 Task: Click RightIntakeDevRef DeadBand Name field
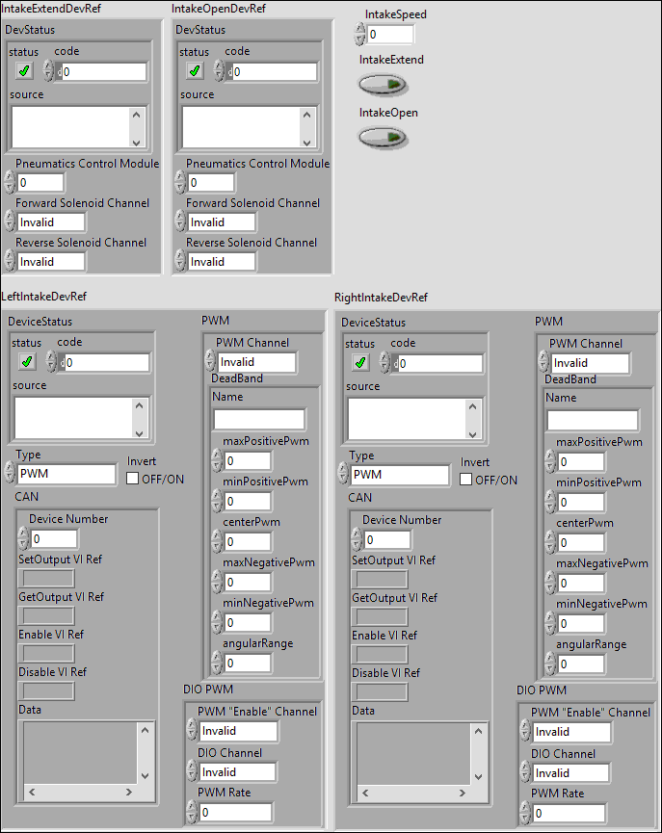click(x=593, y=420)
